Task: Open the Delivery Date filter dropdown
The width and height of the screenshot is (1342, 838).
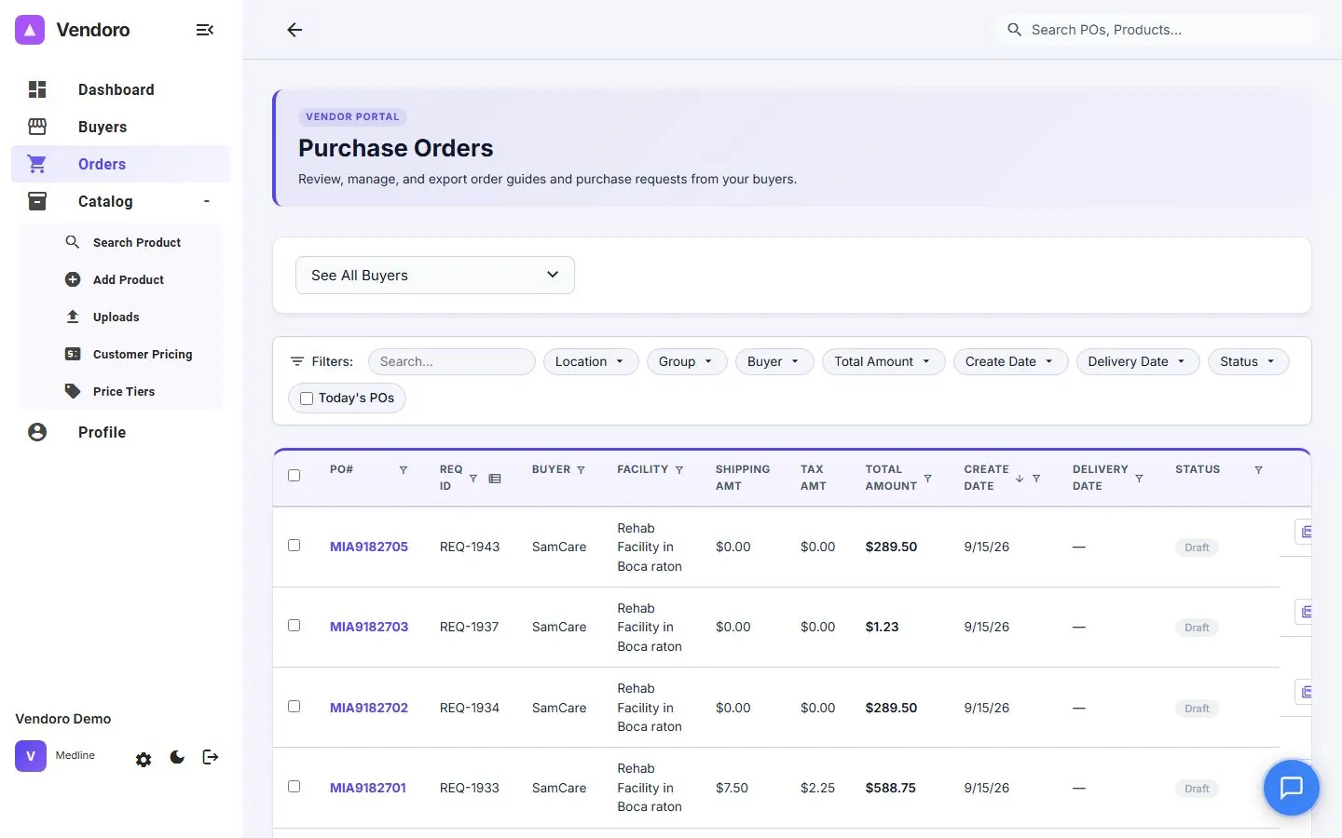Action: [1138, 362]
